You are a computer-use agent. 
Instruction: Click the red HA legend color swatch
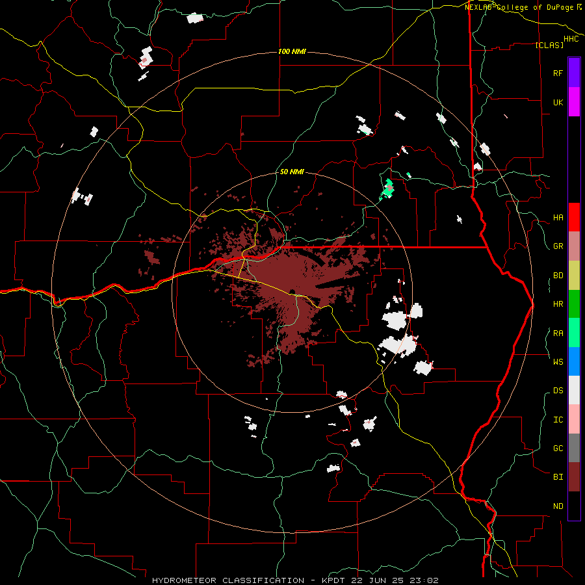(x=574, y=217)
